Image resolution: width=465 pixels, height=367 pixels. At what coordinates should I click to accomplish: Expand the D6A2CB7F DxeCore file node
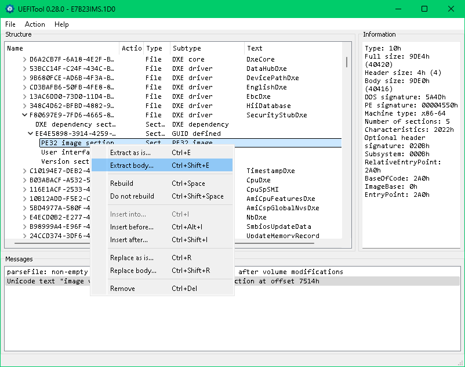[x=24, y=59]
